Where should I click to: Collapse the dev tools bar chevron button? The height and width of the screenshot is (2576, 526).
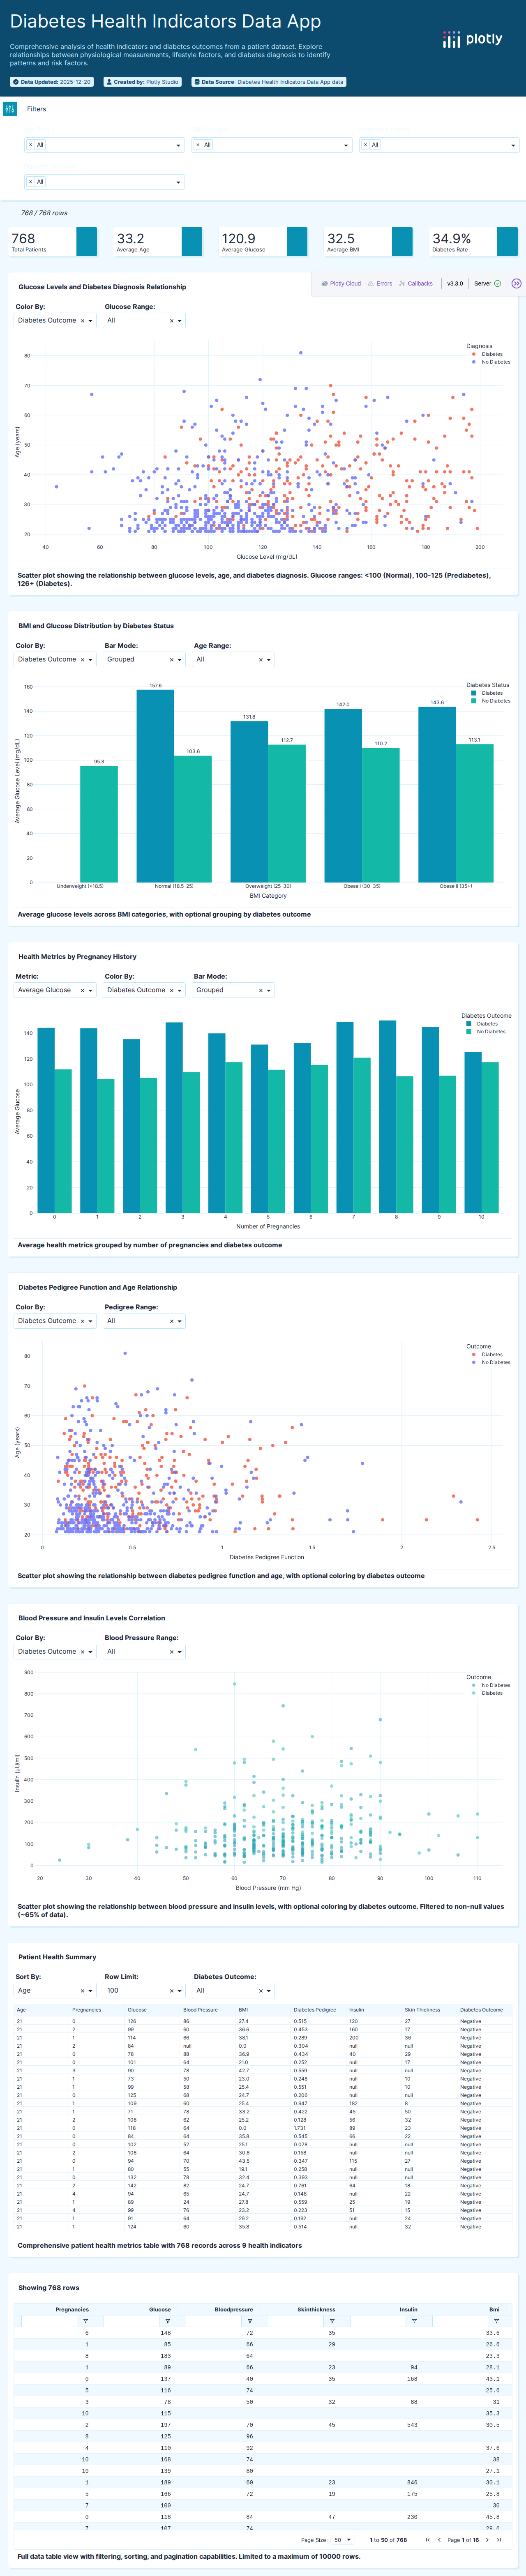(x=516, y=283)
